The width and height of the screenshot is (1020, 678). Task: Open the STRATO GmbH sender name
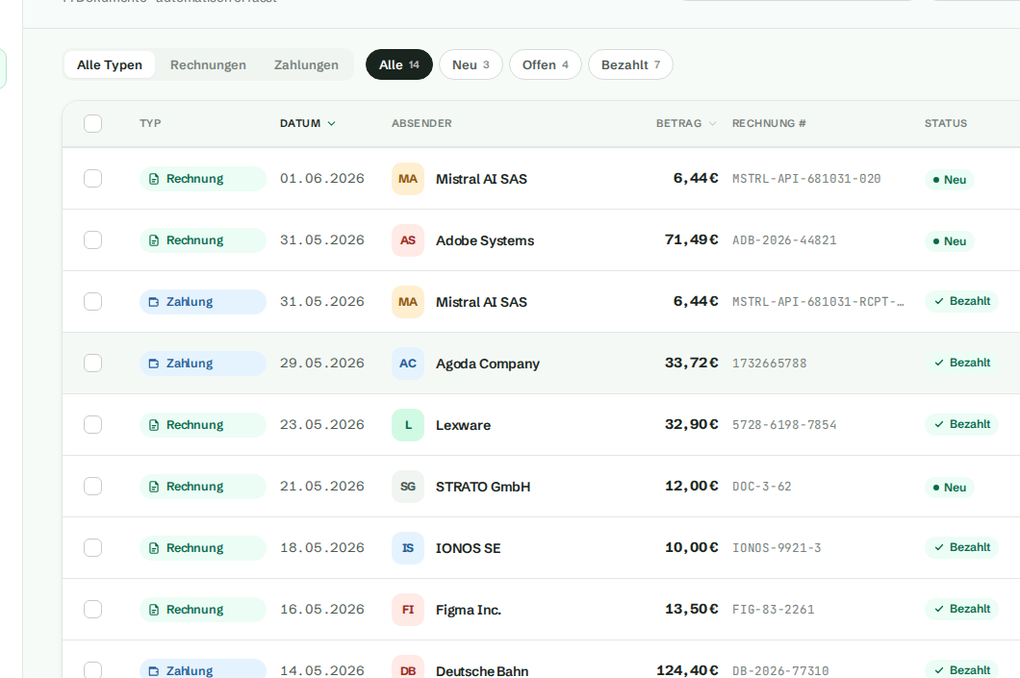pos(483,487)
